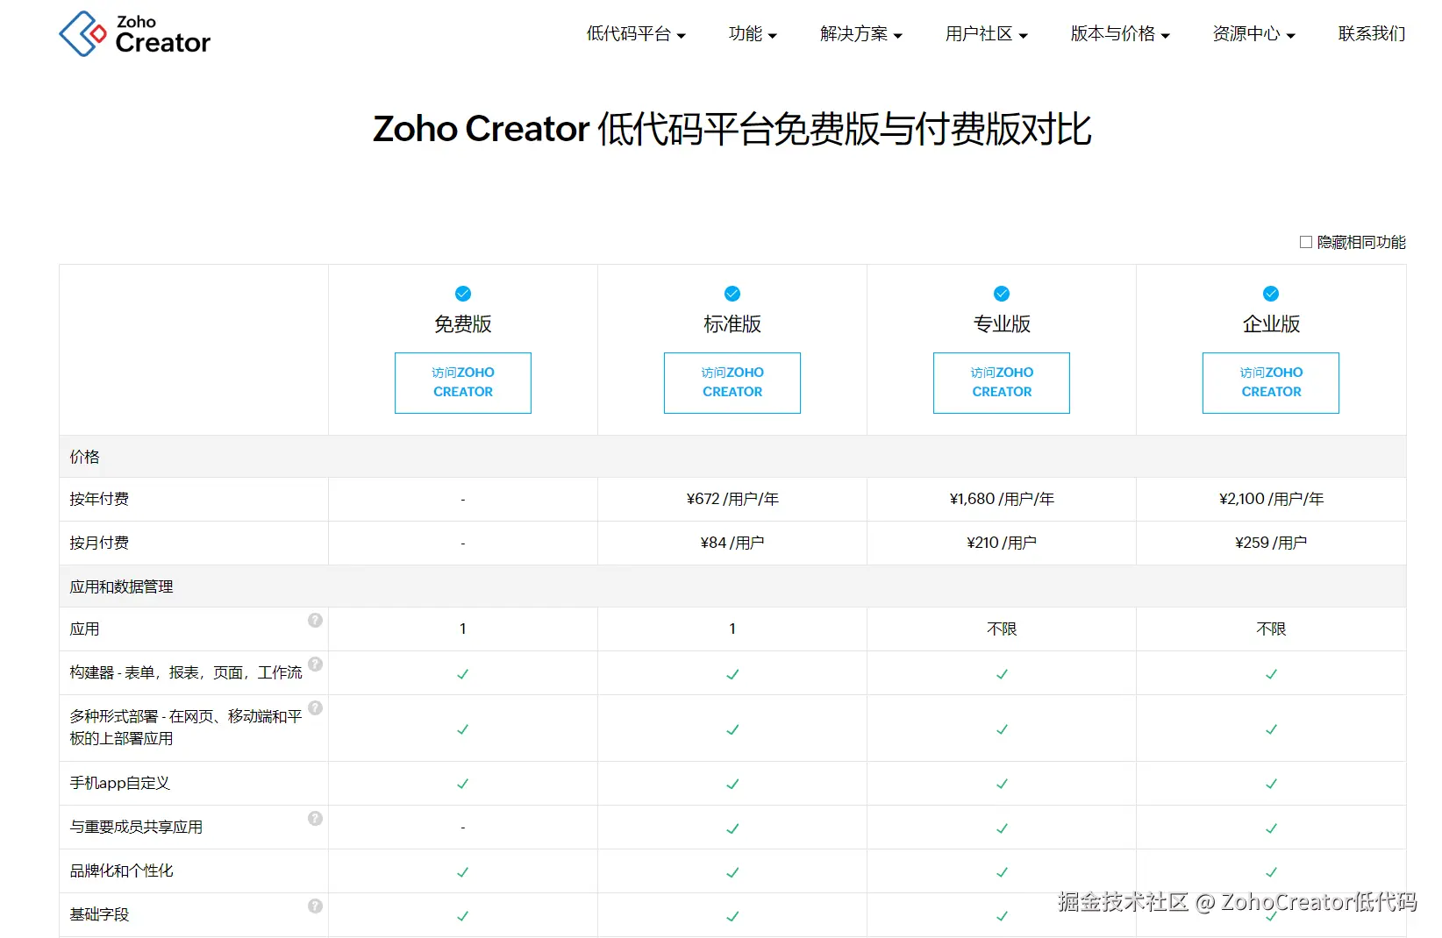This screenshot has width=1442, height=938.
Task: Open the 低代码平台 dropdown menu
Action: (636, 34)
